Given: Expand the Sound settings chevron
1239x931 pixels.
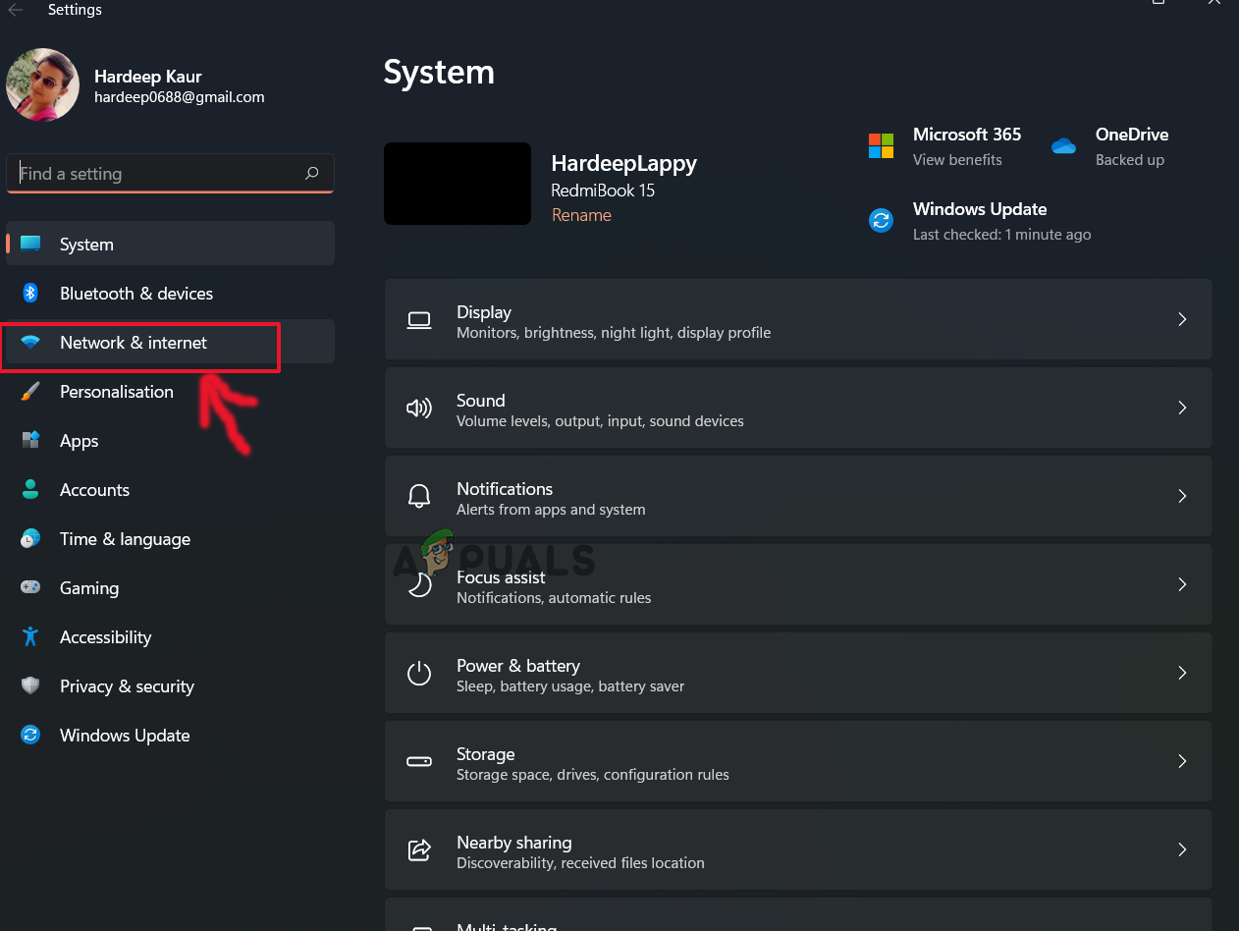Looking at the screenshot, I should 1182,408.
